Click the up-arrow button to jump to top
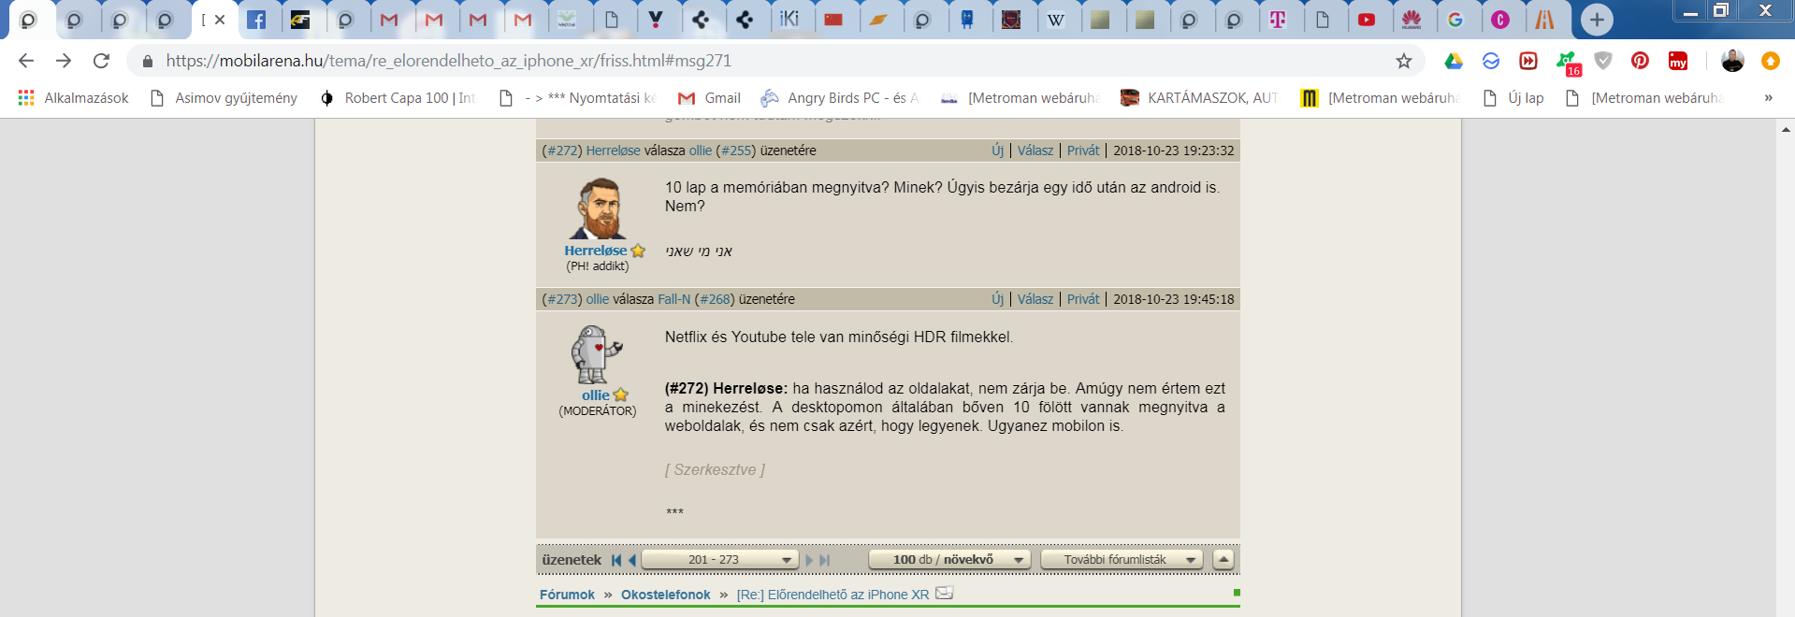 (x=1223, y=560)
